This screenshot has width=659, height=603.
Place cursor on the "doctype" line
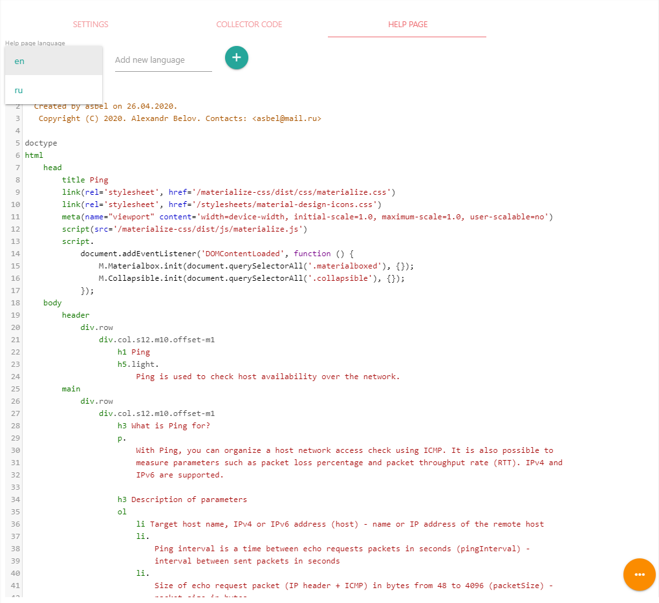[x=41, y=143]
